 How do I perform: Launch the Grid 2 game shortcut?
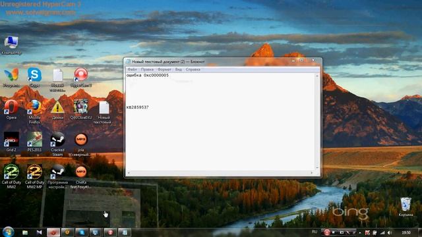point(11,142)
